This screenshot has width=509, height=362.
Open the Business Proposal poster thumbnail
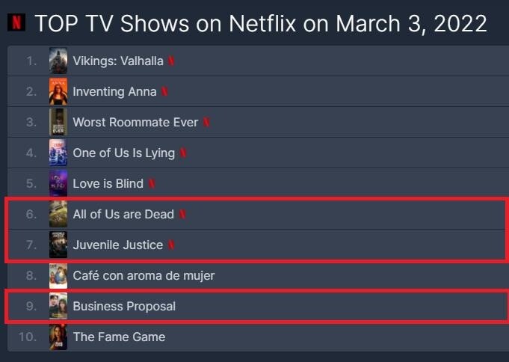coord(58,306)
